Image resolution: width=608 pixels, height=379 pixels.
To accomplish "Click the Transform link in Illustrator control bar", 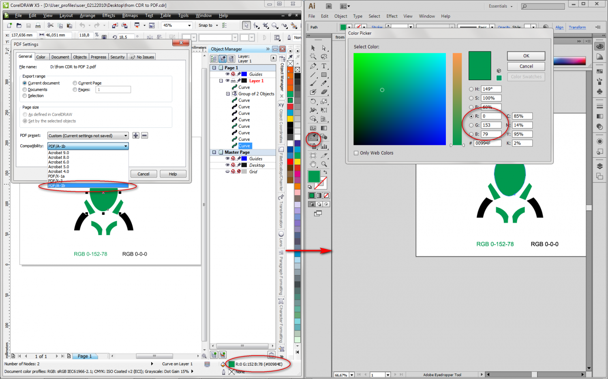I will [577, 28].
